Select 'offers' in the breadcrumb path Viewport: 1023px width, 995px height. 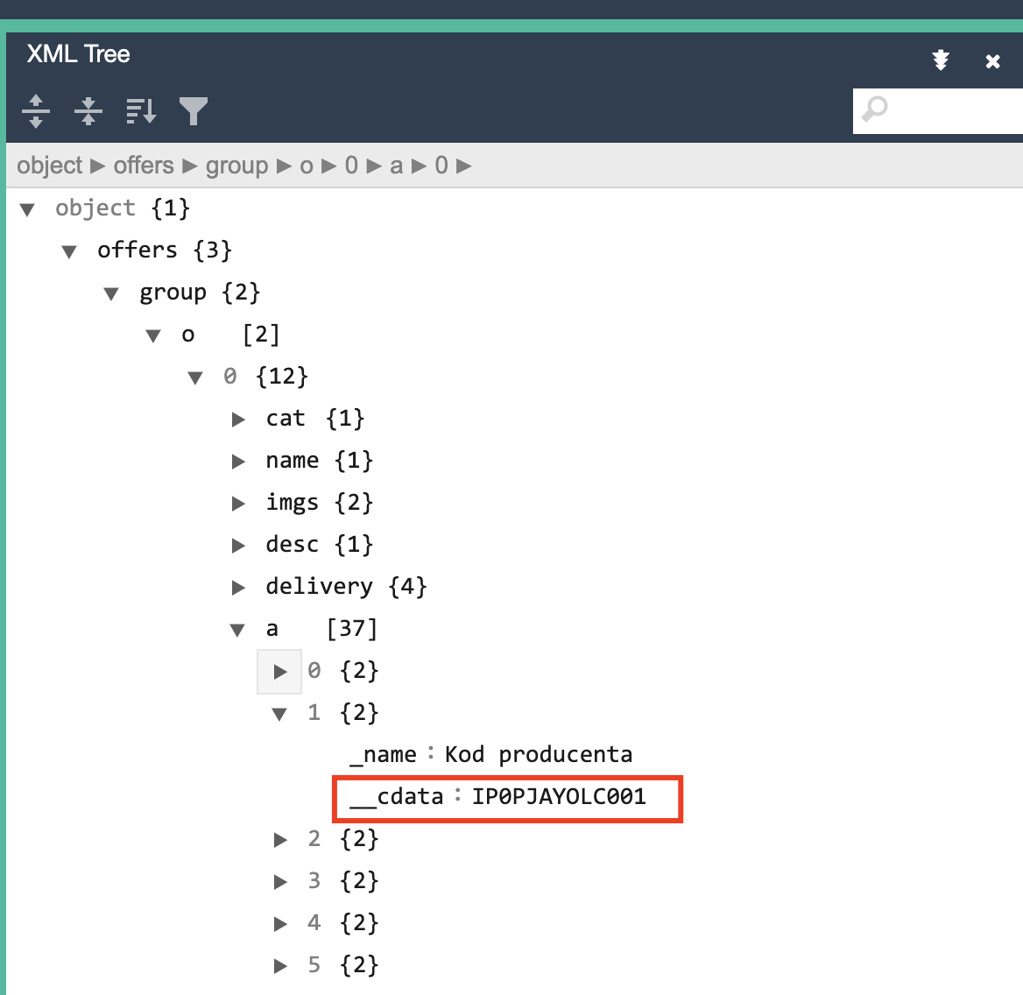144,165
